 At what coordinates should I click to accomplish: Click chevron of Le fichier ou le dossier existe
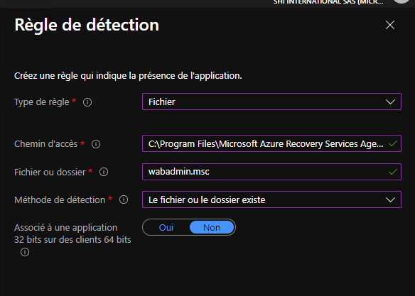(x=390, y=199)
